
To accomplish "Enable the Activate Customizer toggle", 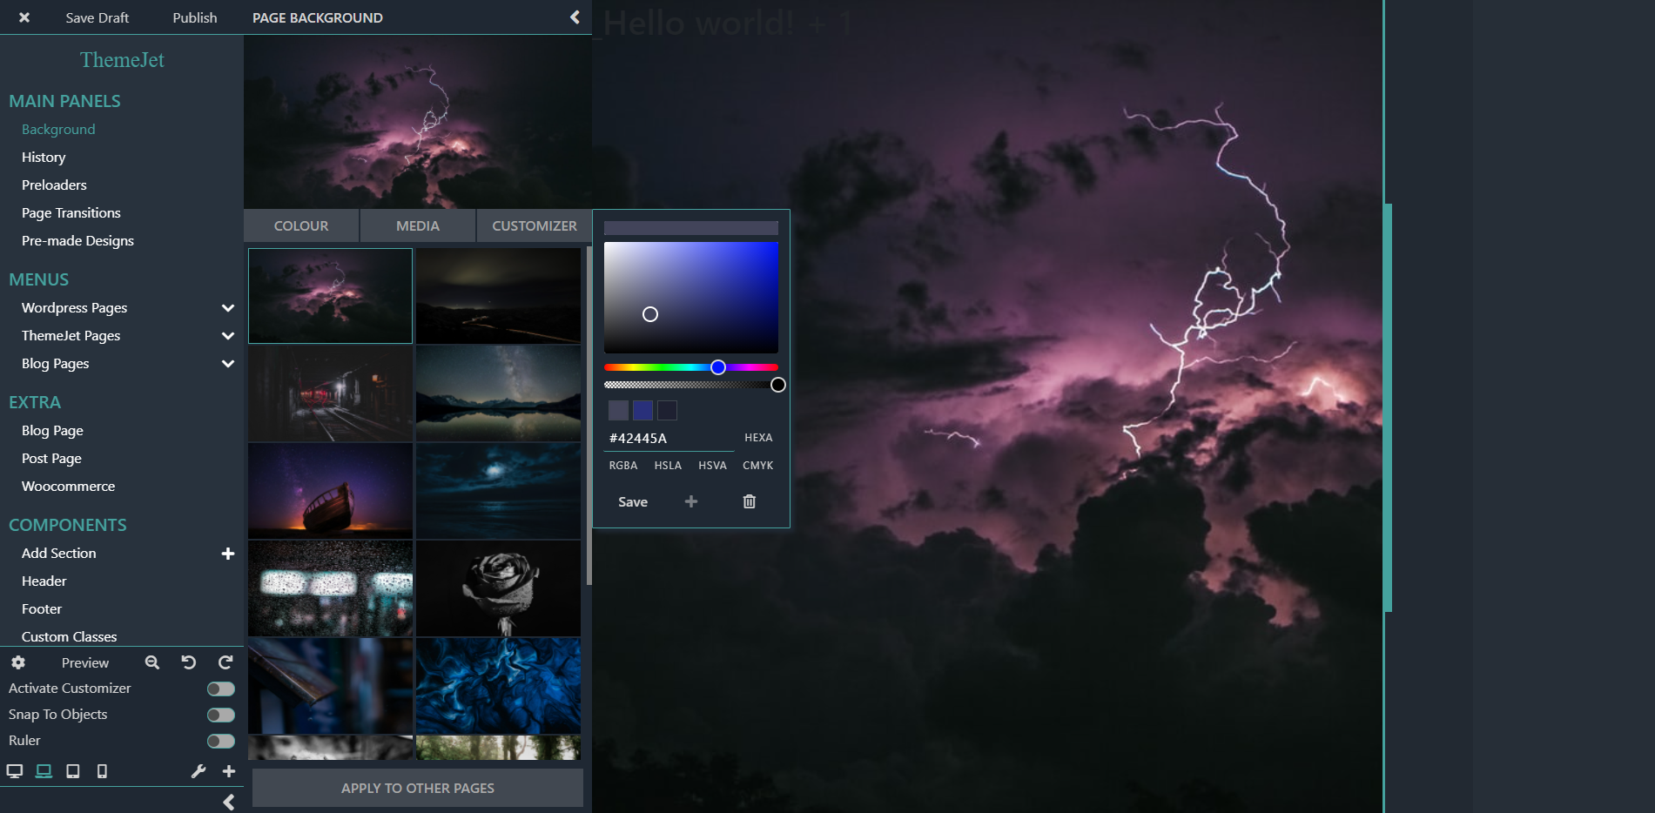I will pos(220,688).
